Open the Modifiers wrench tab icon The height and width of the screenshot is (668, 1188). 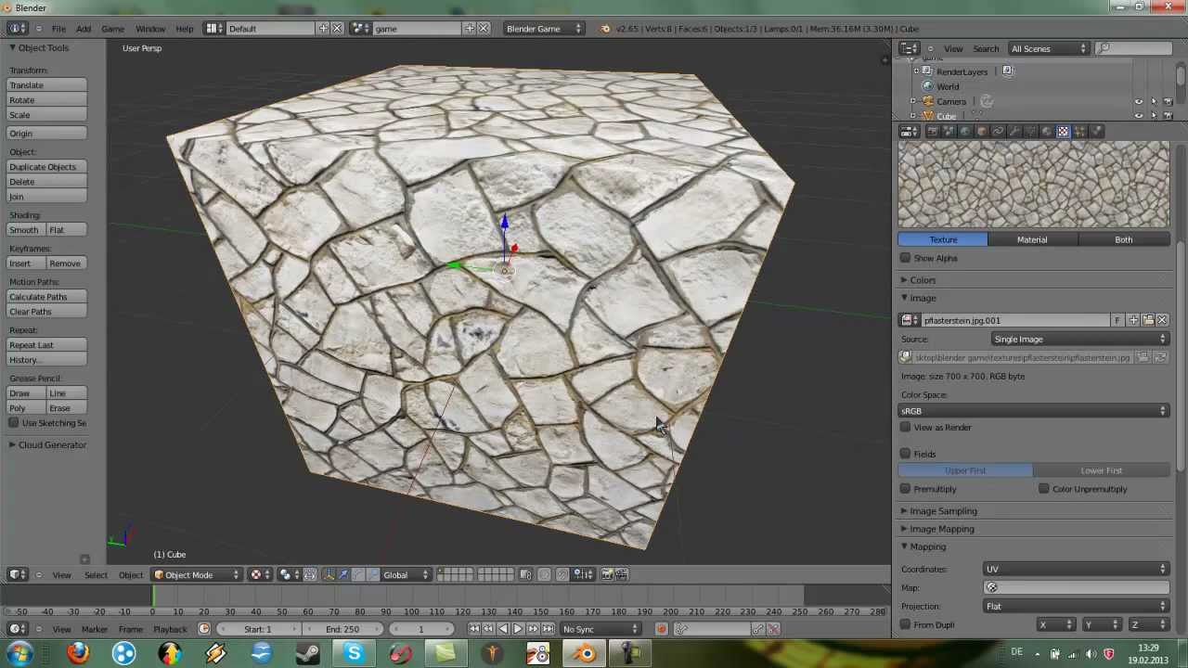[1014, 131]
